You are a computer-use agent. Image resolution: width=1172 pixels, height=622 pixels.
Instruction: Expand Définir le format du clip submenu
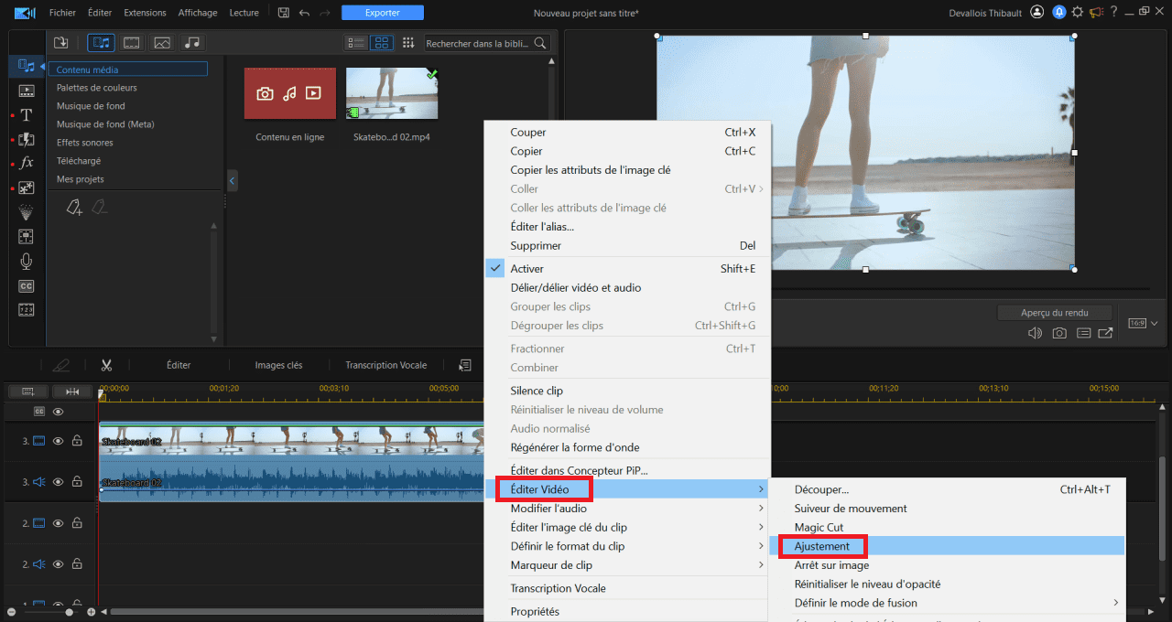coord(627,546)
